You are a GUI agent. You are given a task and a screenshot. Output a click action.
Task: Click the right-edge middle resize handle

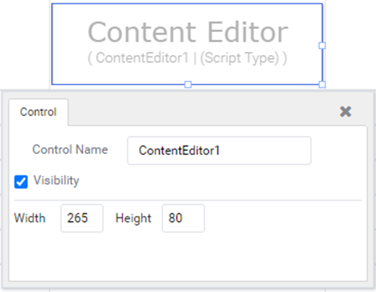322,45
